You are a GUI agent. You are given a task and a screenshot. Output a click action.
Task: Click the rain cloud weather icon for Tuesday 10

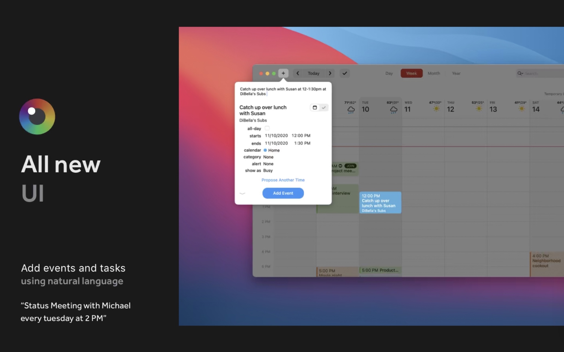(x=394, y=110)
